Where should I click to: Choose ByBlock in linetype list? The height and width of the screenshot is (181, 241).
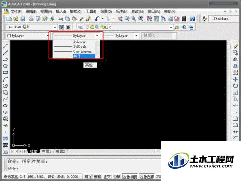[x=74, y=47]
